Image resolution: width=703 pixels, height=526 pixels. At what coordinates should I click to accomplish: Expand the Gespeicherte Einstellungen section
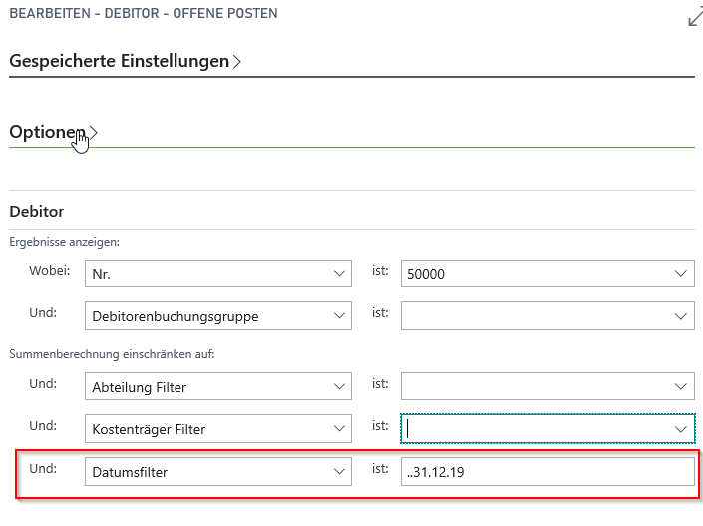125,61
